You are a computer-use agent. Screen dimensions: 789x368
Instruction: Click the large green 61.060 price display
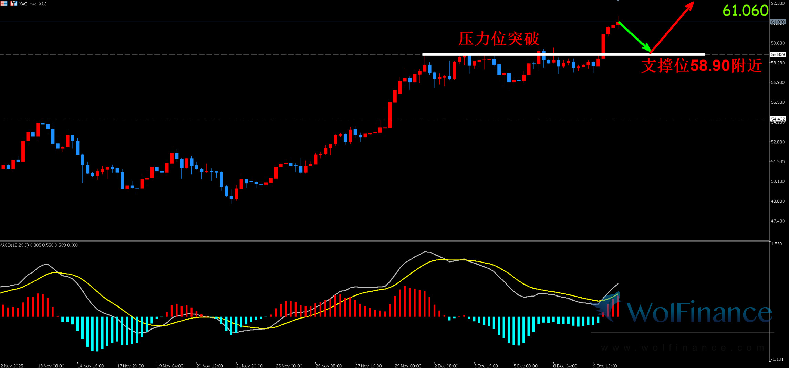pyautogui.click(x=745, y=11)
